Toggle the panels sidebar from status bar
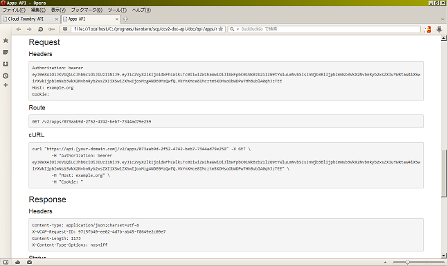This screenshot has width=448, height=266. coord(6,262)
